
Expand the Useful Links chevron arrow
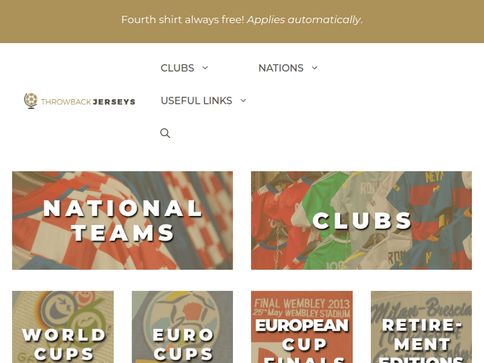[243, 101]
